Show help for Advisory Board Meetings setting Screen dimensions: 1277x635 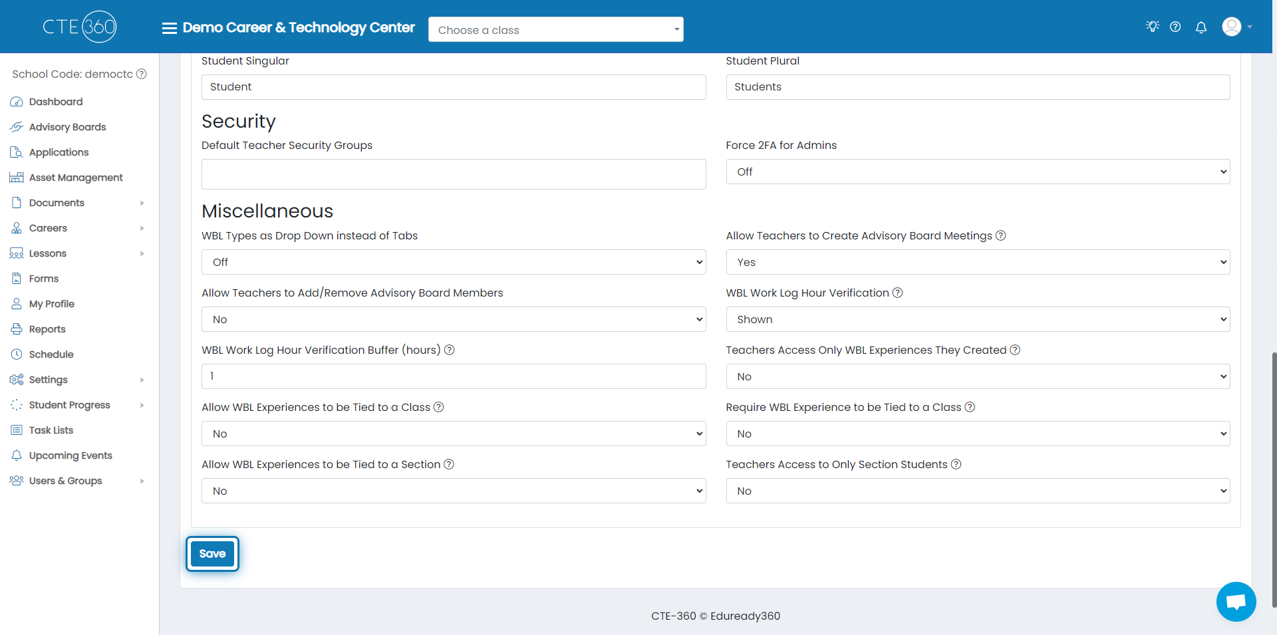pos(1000,235)
